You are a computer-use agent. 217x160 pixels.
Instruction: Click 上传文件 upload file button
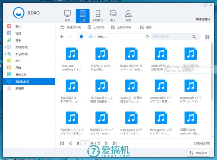pyautogui.click(x=96, y=27)
